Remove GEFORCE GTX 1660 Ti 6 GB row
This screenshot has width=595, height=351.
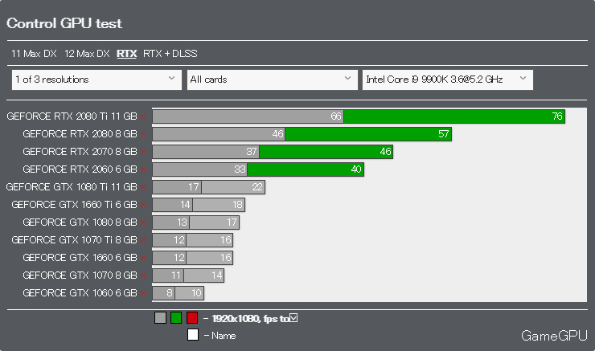(x=143, y=205)
